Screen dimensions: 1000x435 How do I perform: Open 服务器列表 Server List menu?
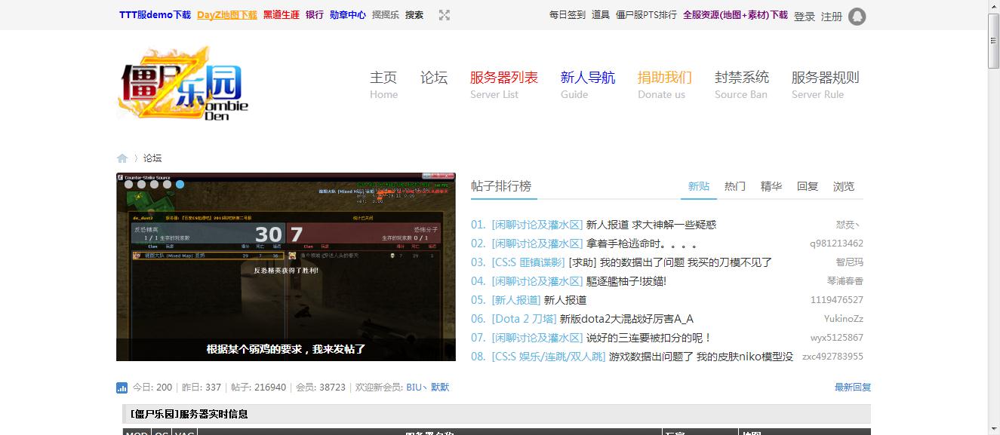(x=504, y=84)
